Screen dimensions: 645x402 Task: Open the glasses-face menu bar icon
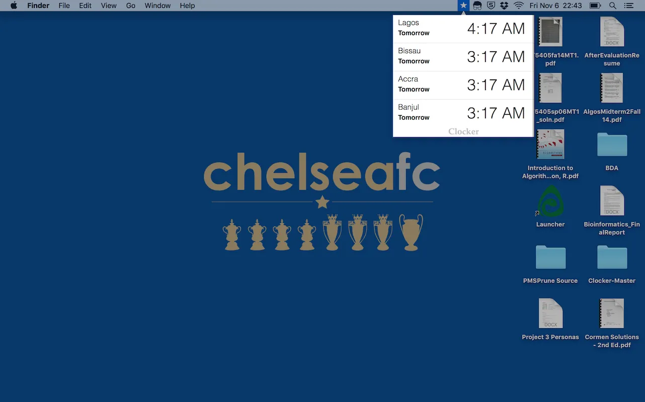click(x=477, y=6)
